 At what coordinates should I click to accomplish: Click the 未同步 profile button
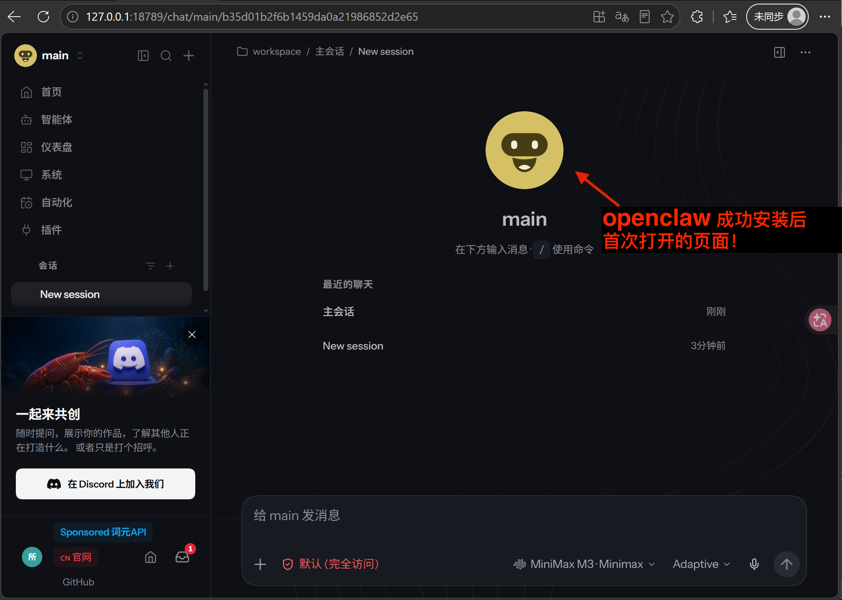click(x=777, y=17)
